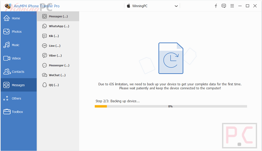Click the backup document clock illustration
The image size is (262, 151).
171,58
